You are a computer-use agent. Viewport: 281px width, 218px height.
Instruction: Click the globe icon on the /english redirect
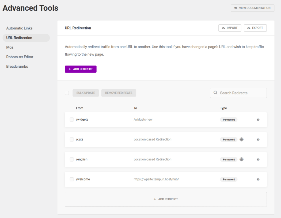click(x=241, y=159)
